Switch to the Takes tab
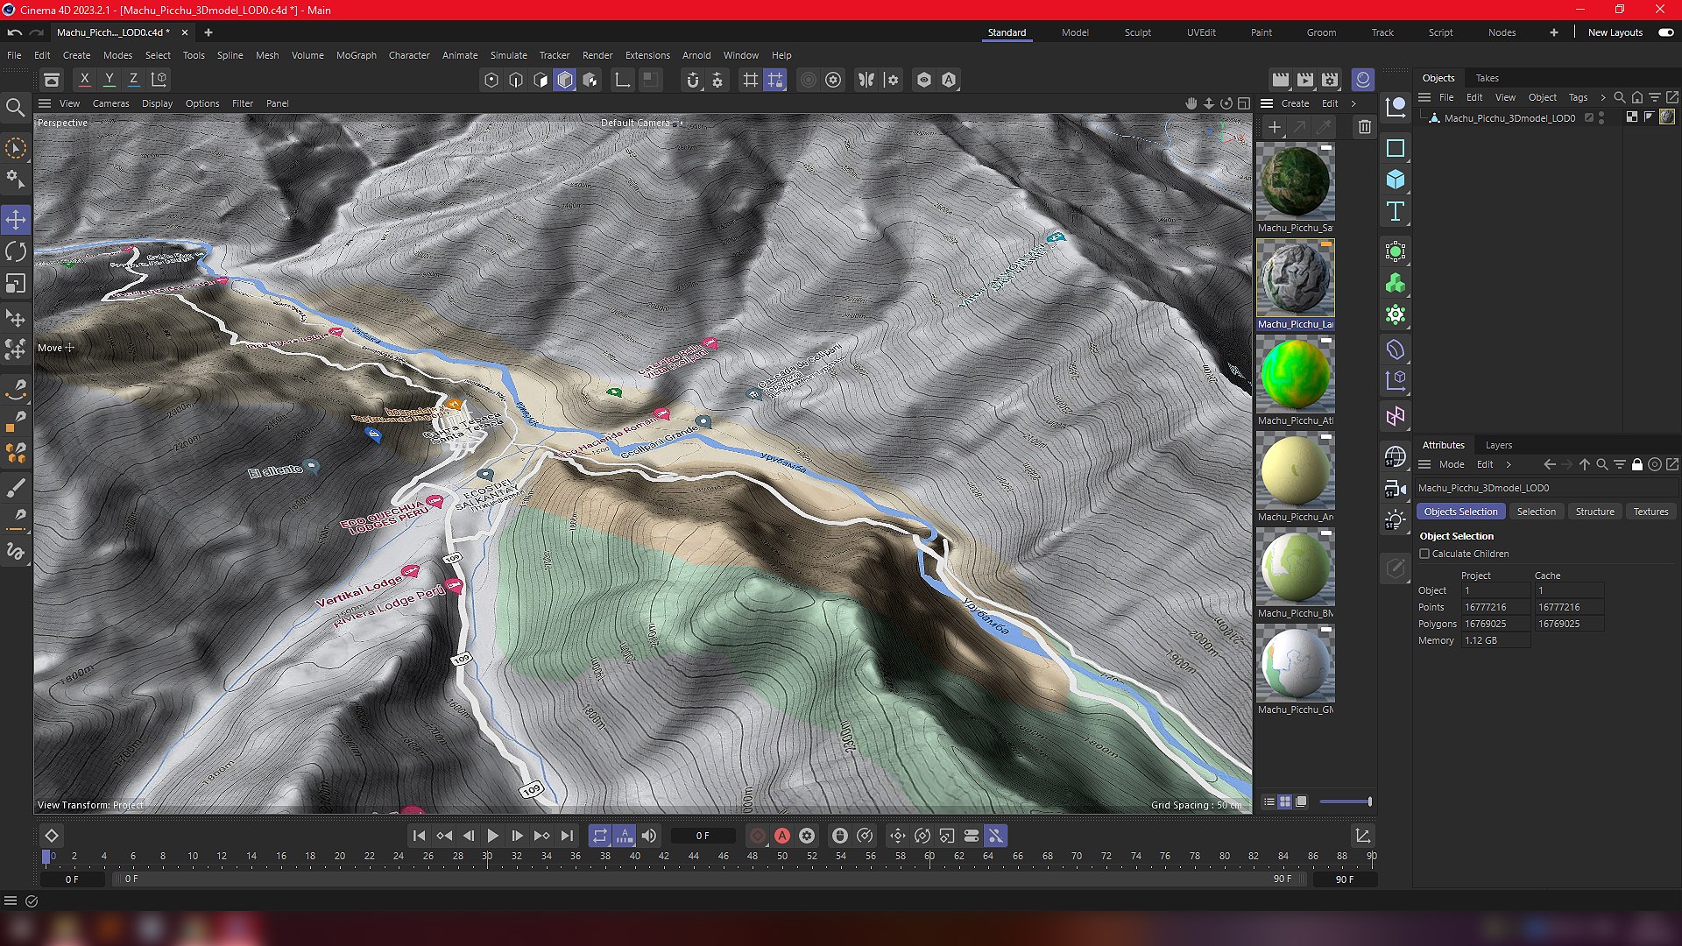 click(x=1487, y=78)
